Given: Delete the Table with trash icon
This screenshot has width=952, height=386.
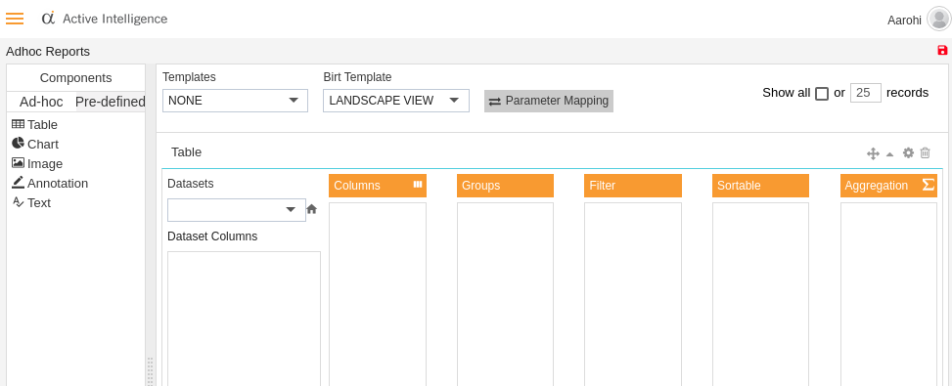Looking at the screenshot, I should [926, 152].
